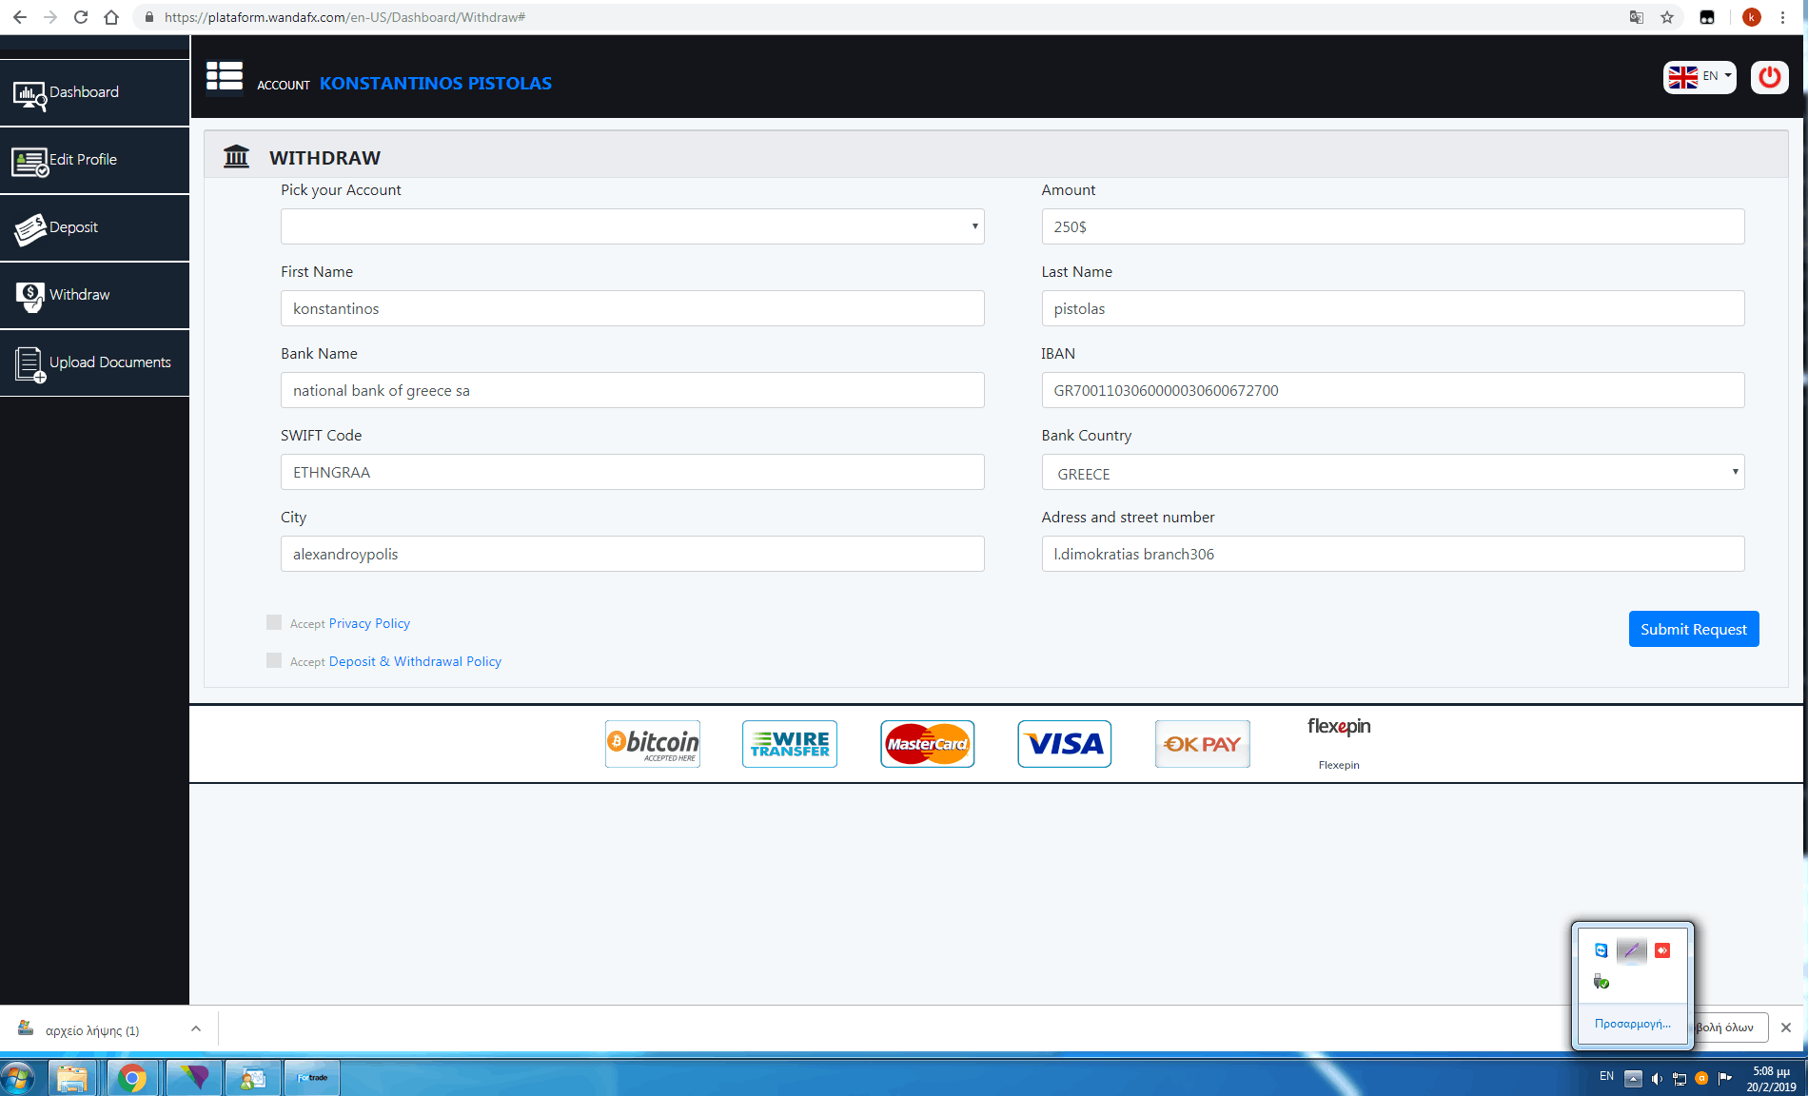Click the red power logout icon

point(1769,77)
